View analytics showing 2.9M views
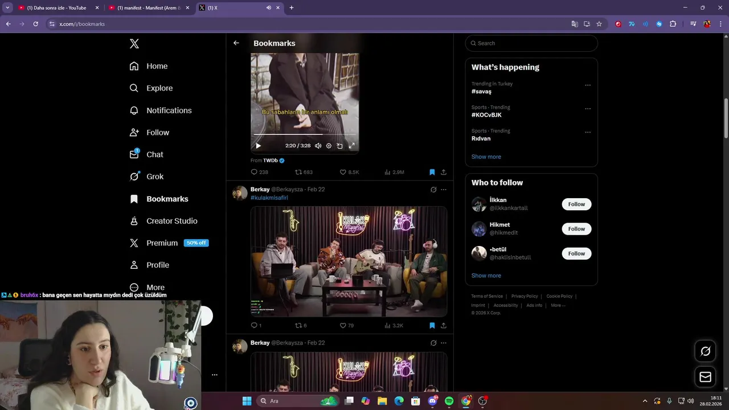Viewport: 729px width, 410px height. tap(394, 172)
